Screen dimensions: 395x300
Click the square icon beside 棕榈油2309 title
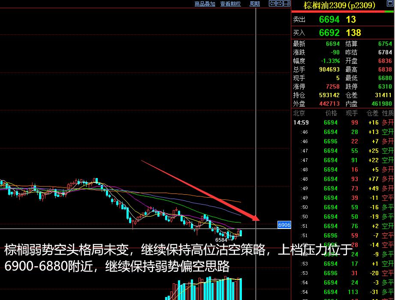[390, 4]
